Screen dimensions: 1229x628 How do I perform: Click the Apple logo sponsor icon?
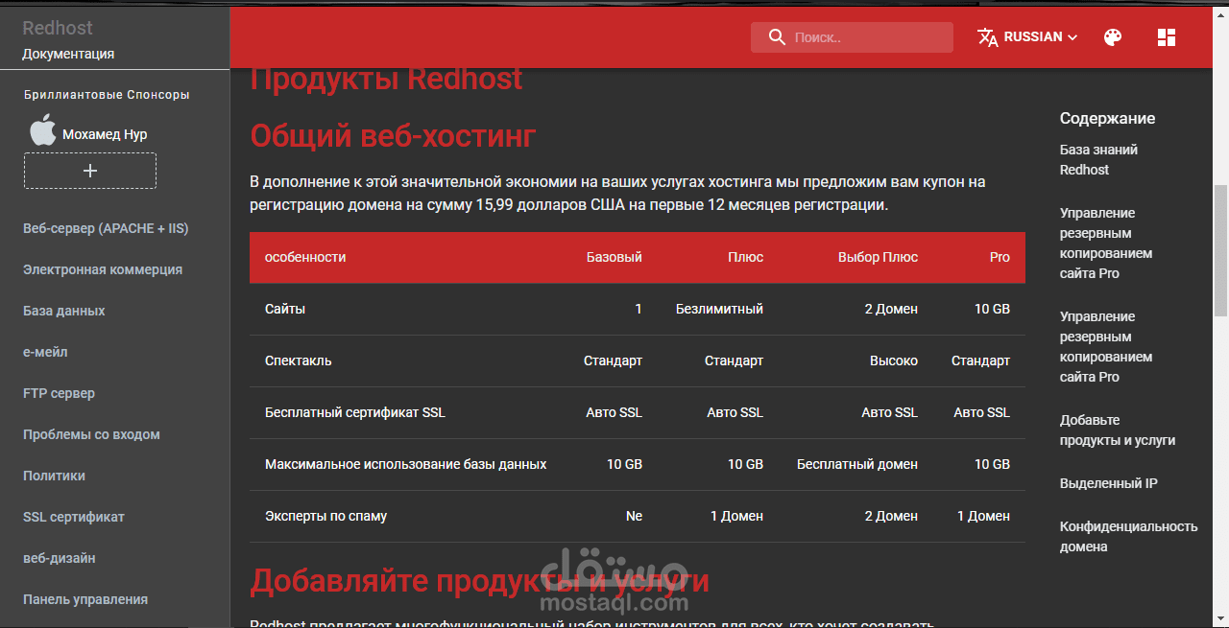point(43,129)
